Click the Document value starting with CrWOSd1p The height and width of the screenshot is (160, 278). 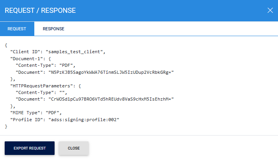[x=111, y=99]
